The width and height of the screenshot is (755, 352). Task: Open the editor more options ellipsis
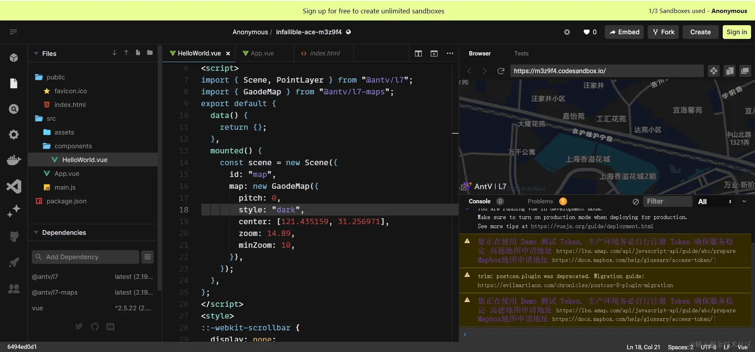point(450,53)
